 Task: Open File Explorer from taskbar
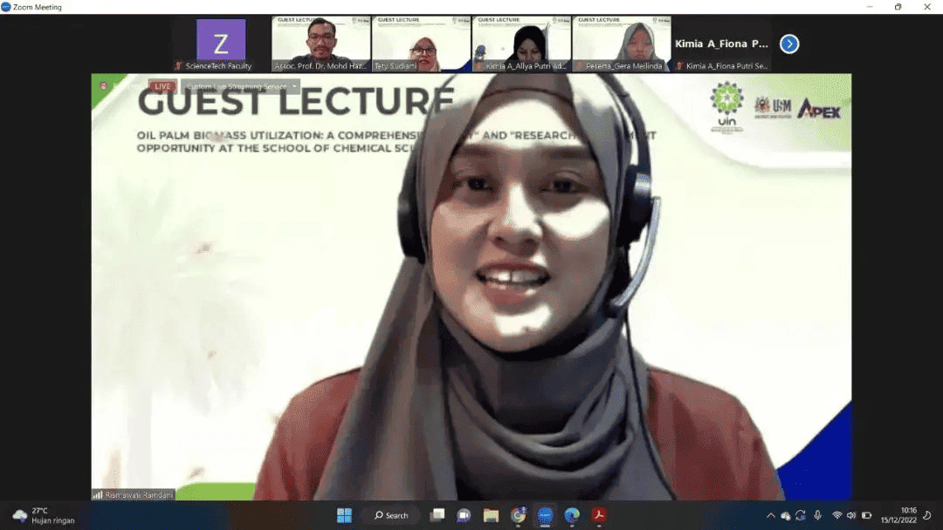(491, 515)
